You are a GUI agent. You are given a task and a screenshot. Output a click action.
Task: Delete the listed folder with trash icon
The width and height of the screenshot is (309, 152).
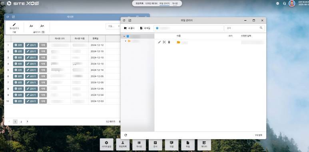169,42
